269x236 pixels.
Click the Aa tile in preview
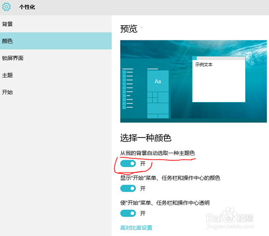point(158,81)
